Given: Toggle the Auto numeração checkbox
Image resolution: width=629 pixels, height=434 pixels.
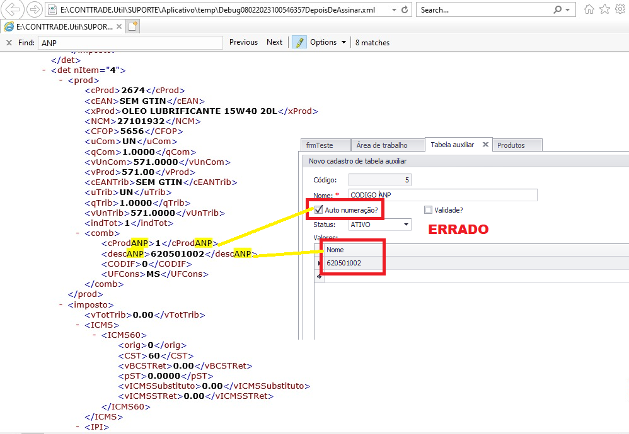Looking at the screenshot, I should [319, 209].
